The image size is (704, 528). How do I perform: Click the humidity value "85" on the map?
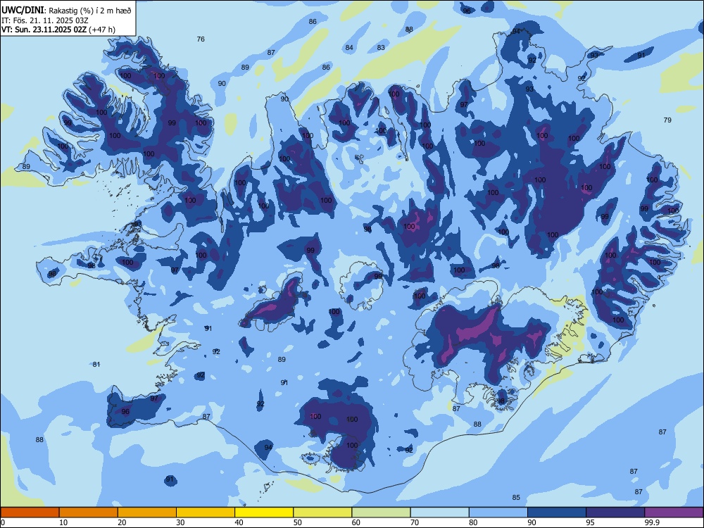[516, 498]
